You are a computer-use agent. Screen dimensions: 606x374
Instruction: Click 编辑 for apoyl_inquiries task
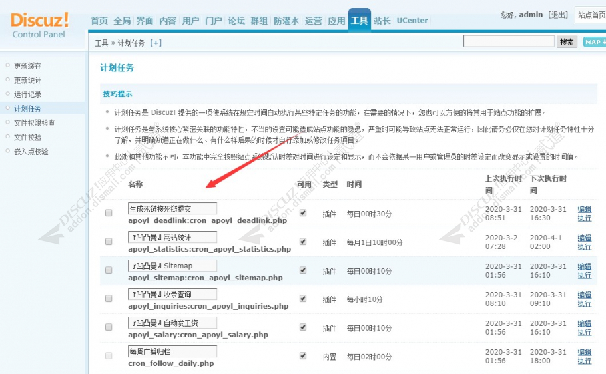click(585, 295)
